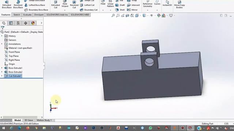Open the DisplayManager tab icon
The width and height of the screenshot is (234, 131).
point(33,23)
